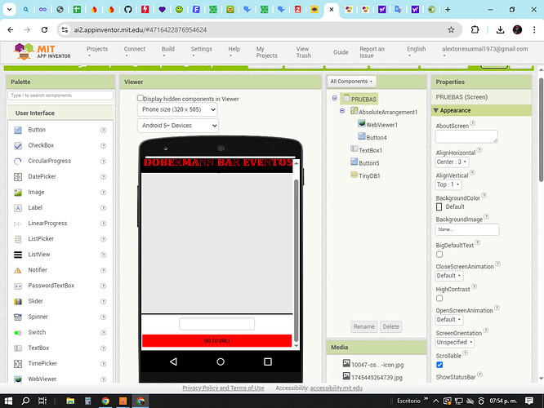Click the GO TO URL1 red button in preview
544x408 pixels.
coord(216,340)
